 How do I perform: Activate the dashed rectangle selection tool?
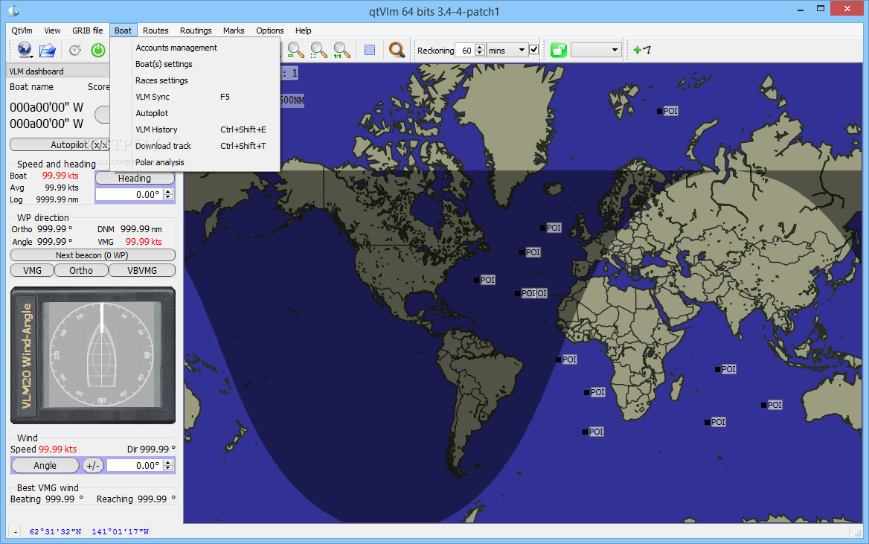(370, 50)
